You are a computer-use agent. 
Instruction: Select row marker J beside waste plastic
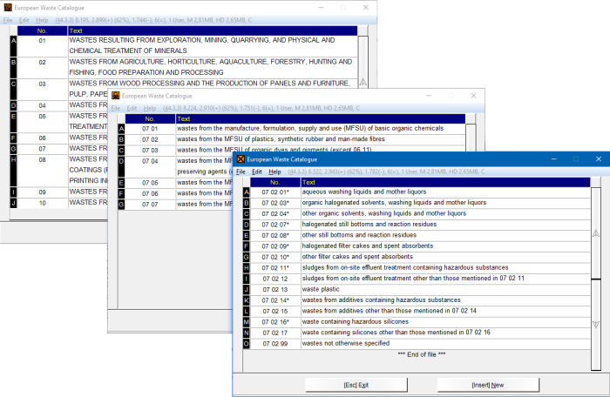247,289
